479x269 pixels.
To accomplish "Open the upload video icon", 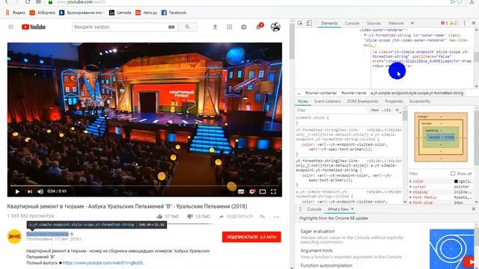I will (x=215, y=27).
